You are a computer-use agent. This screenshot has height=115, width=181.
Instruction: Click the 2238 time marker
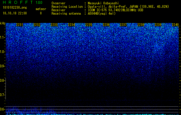(141, 25)
